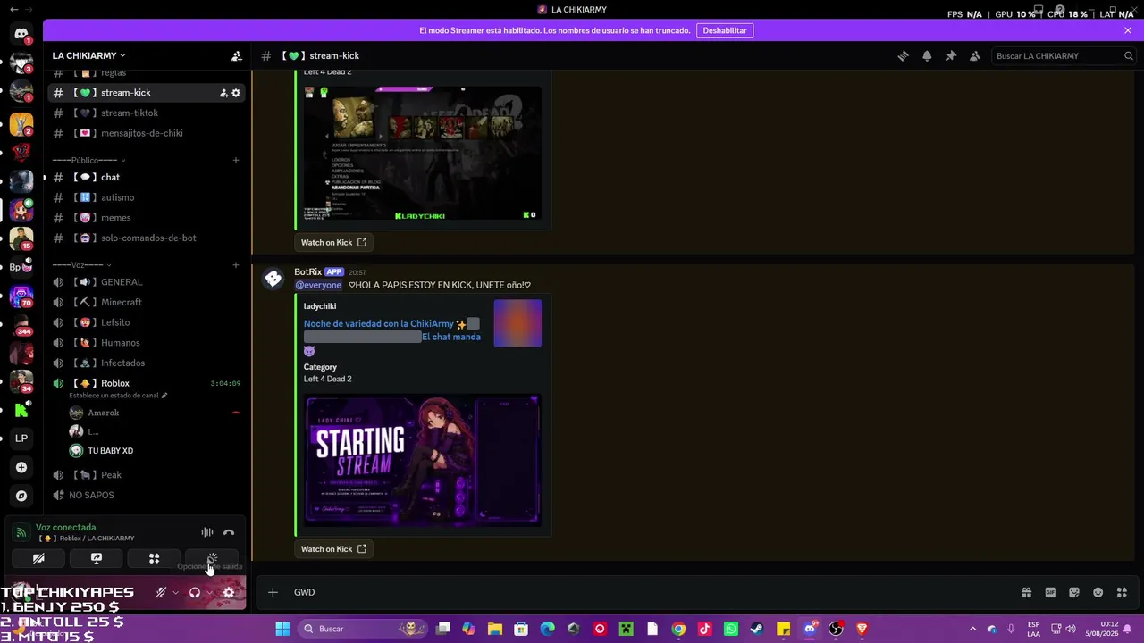
Task: Open the memes channel
Action: coord(146,218)
